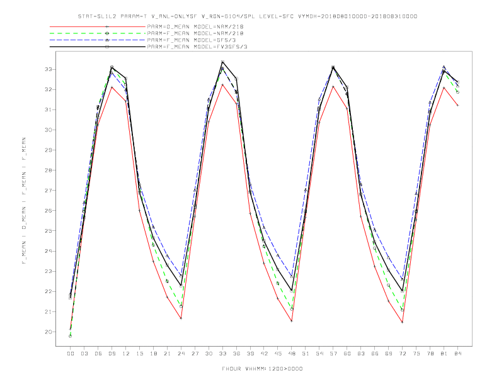Click x-axis forecast hour 27
Screen dimensions: 499x385
click(x=195, y=354)
